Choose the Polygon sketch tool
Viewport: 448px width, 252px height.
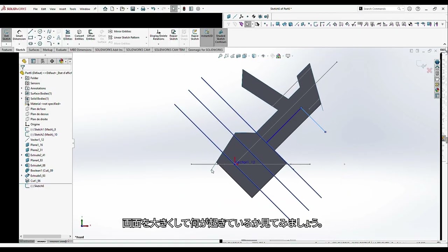point(40,43)
